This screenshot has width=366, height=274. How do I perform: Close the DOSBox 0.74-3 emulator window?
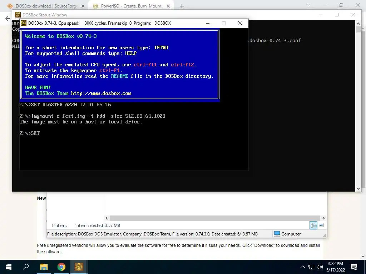pos(240,23)
